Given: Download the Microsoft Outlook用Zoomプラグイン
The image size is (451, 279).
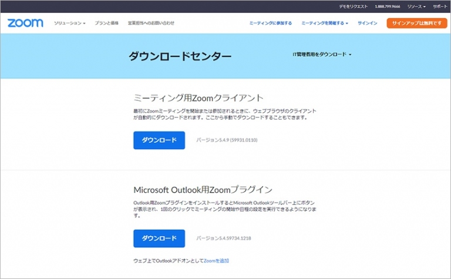Looking at the screenshot, I should (x=159, y=238).
